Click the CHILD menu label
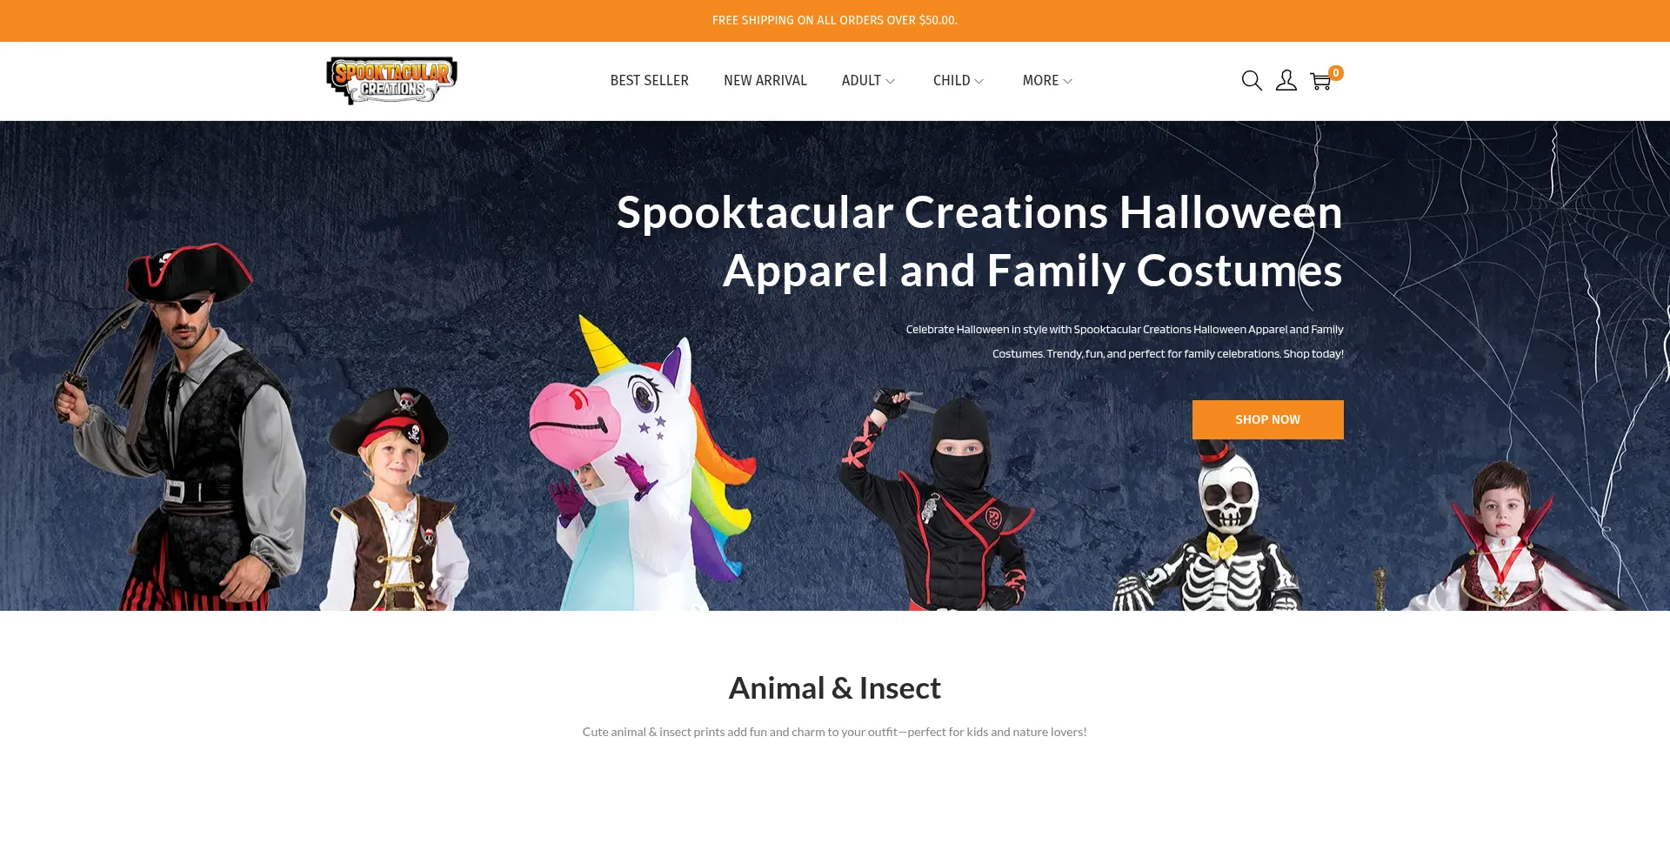Image resolution: width=1670 pixels, height=864 pixels. (952, 81)
